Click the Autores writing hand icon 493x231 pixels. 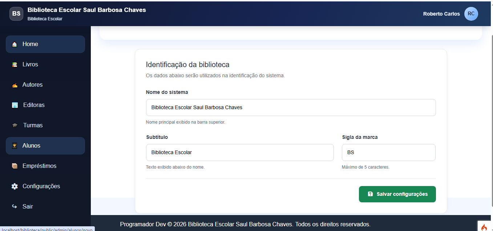pos(15,85)
